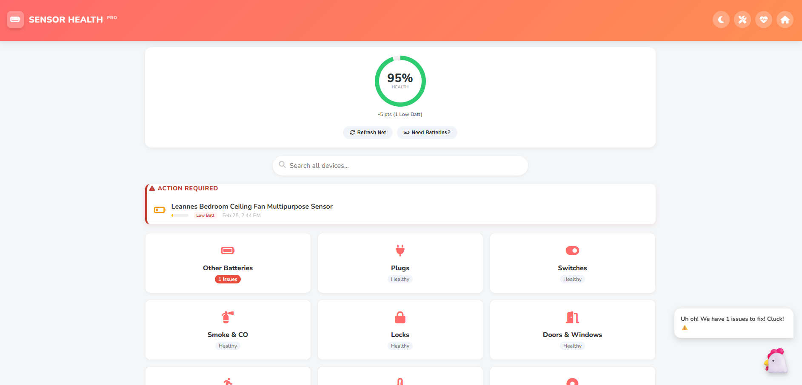
Task: Go to home via the house icon
Action: coord(785,20)
